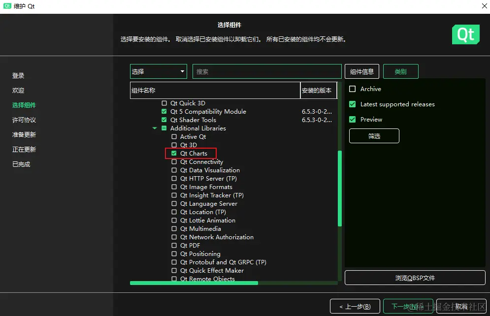490x316 pixels.
Task: Check Qt Positioning
Action: (x=174, y=254)
